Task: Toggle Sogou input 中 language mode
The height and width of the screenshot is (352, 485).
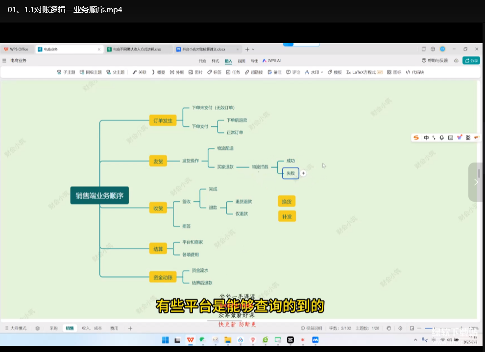Action: coord(426,138)
